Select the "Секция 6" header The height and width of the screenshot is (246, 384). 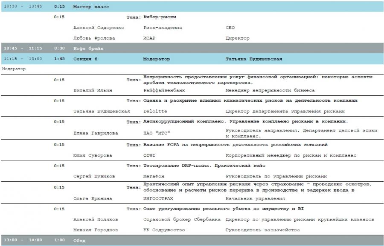[85, 59]
